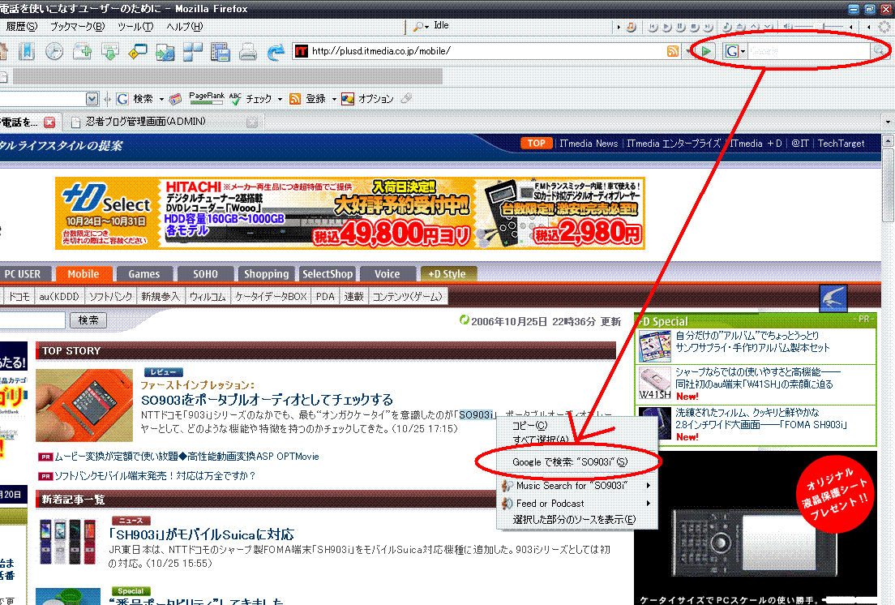Image resolution: width=895 pixels, height=605 pixels.
Task: Open Google toolbar オプション
Action: (x=367, y=99)
